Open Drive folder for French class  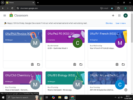pyautogui.click(x=123, y=64)
